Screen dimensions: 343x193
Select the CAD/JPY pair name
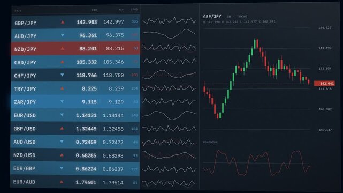pyautogui.click(x=25, y=62)
